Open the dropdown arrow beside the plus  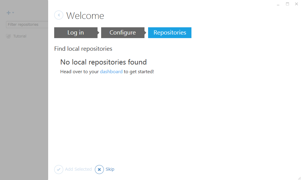click(13, 13)
